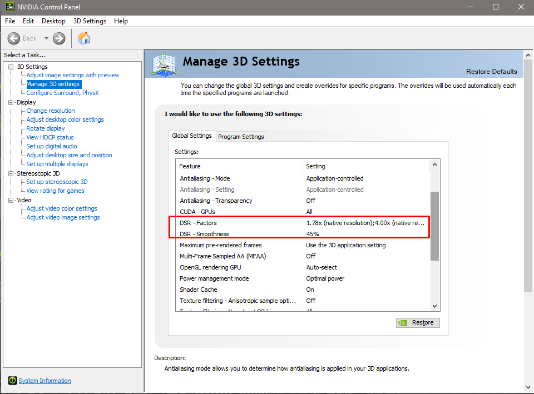Open Change resolution task
The image size is (534, 394).
pos(51,111)
